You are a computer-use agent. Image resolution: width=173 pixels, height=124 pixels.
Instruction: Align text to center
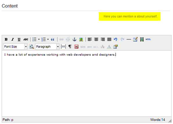point(96,39)
